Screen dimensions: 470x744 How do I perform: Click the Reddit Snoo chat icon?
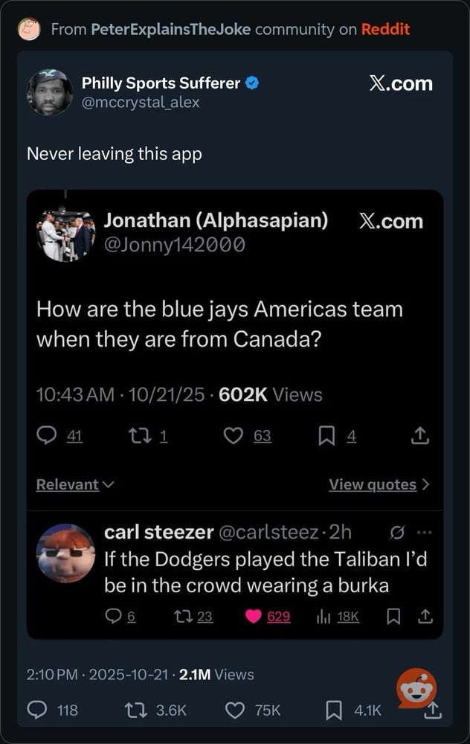click(x=416, y=688)
